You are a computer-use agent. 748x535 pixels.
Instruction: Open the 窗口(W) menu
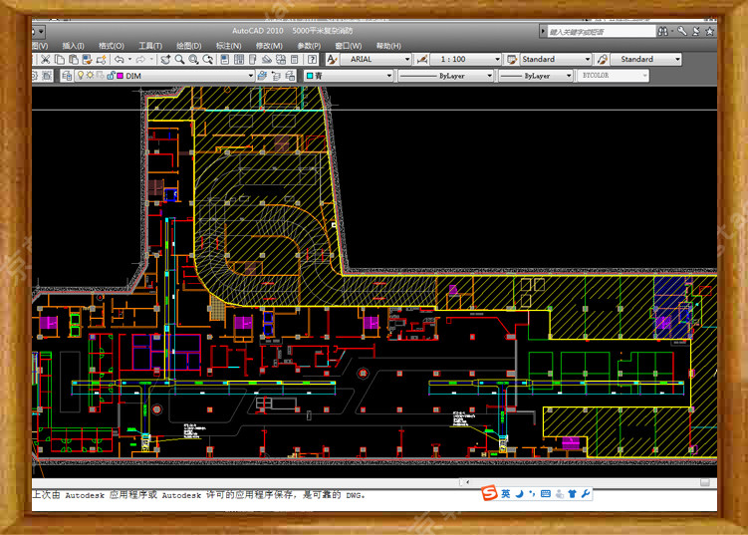349,46
